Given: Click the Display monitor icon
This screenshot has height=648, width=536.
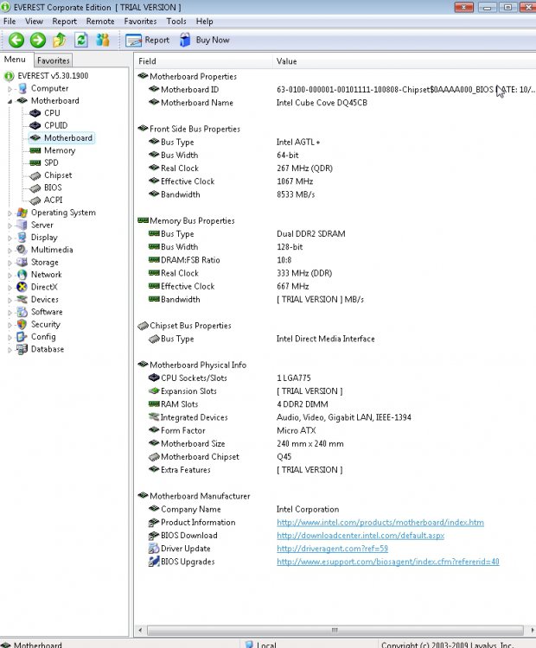Looking at the screenshot, I should (x=22, y=238).
